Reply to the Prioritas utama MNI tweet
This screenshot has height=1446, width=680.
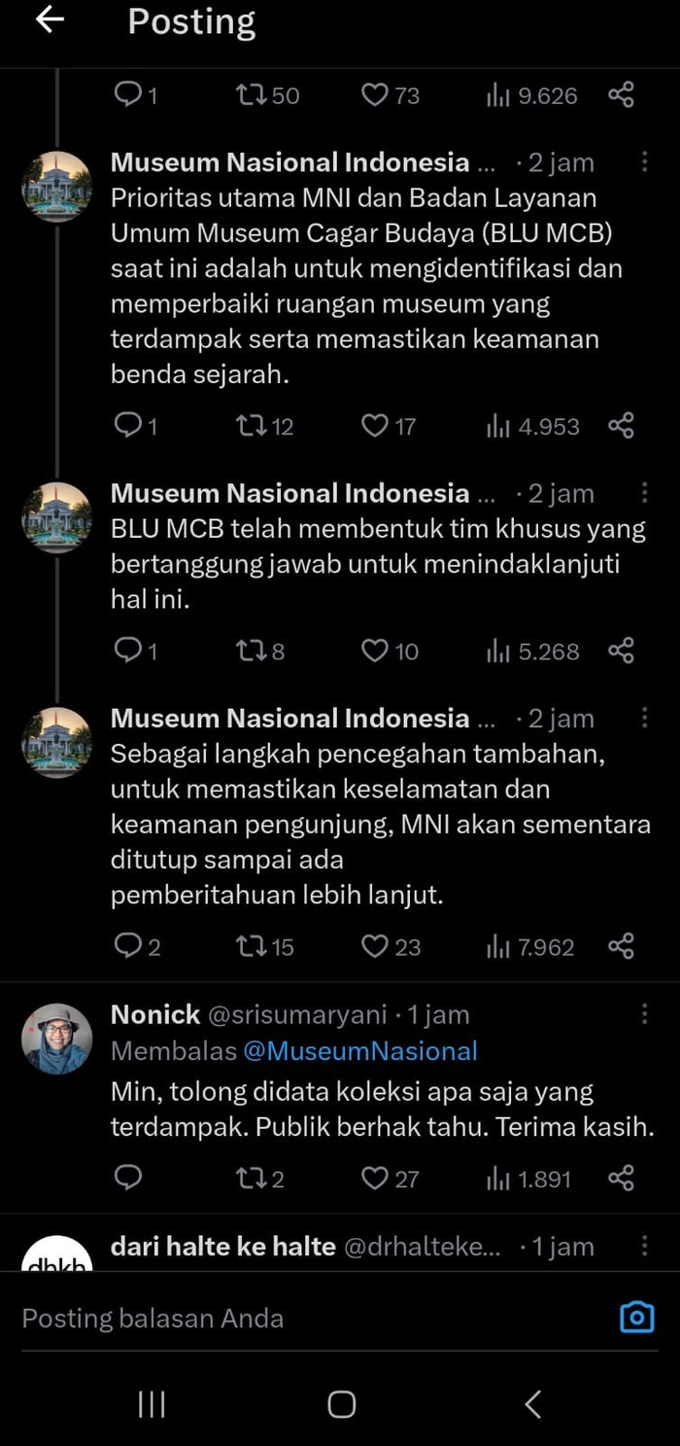click(128, 426)
